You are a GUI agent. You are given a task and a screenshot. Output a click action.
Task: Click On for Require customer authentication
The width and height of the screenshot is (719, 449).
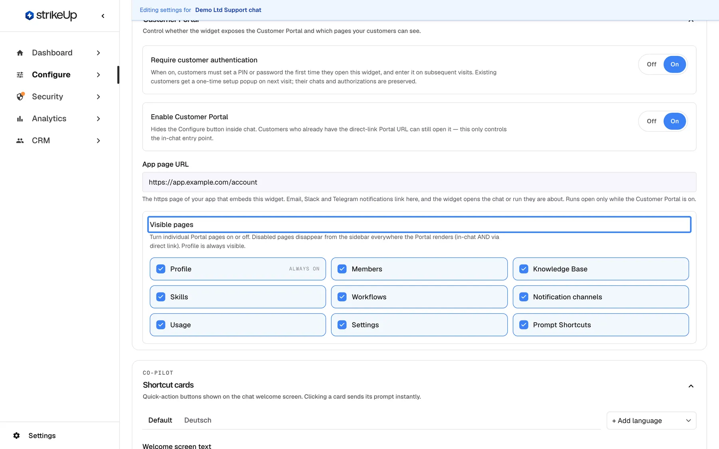(675, 64)
